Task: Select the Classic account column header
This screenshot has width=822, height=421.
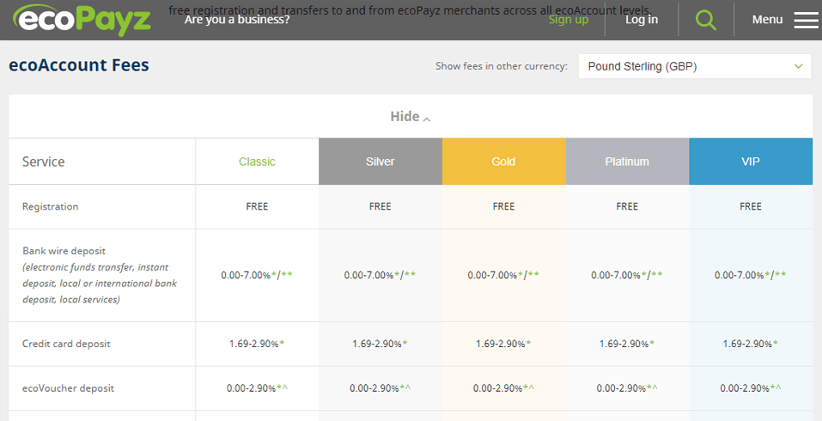Action: point(257,162)
